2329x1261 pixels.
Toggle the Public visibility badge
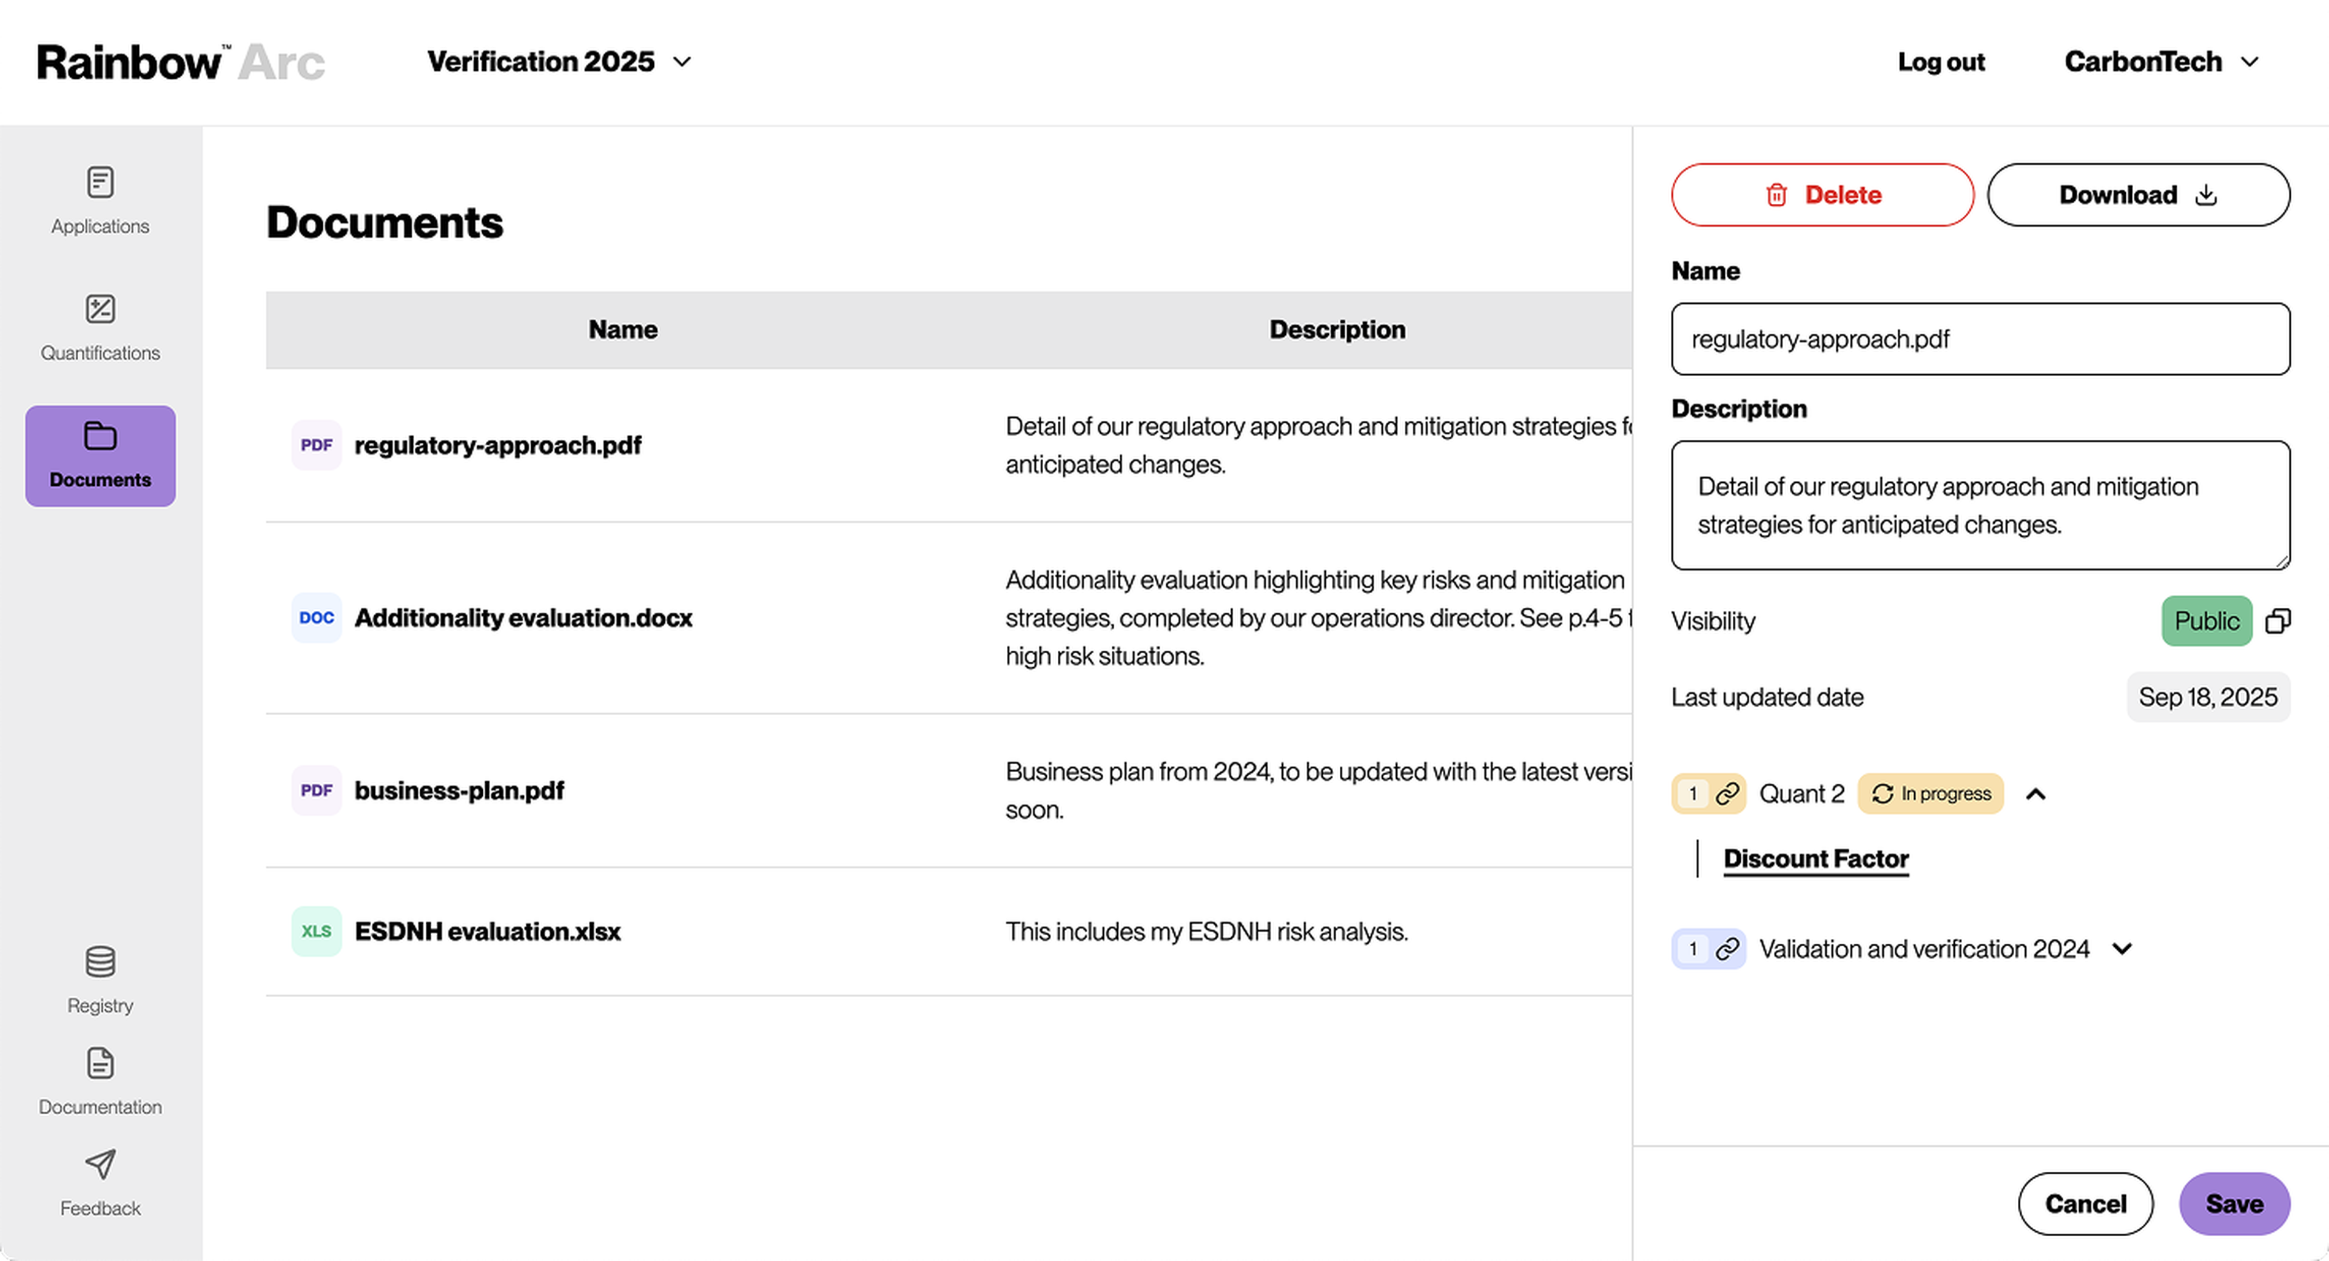(x=2206, y=621)
